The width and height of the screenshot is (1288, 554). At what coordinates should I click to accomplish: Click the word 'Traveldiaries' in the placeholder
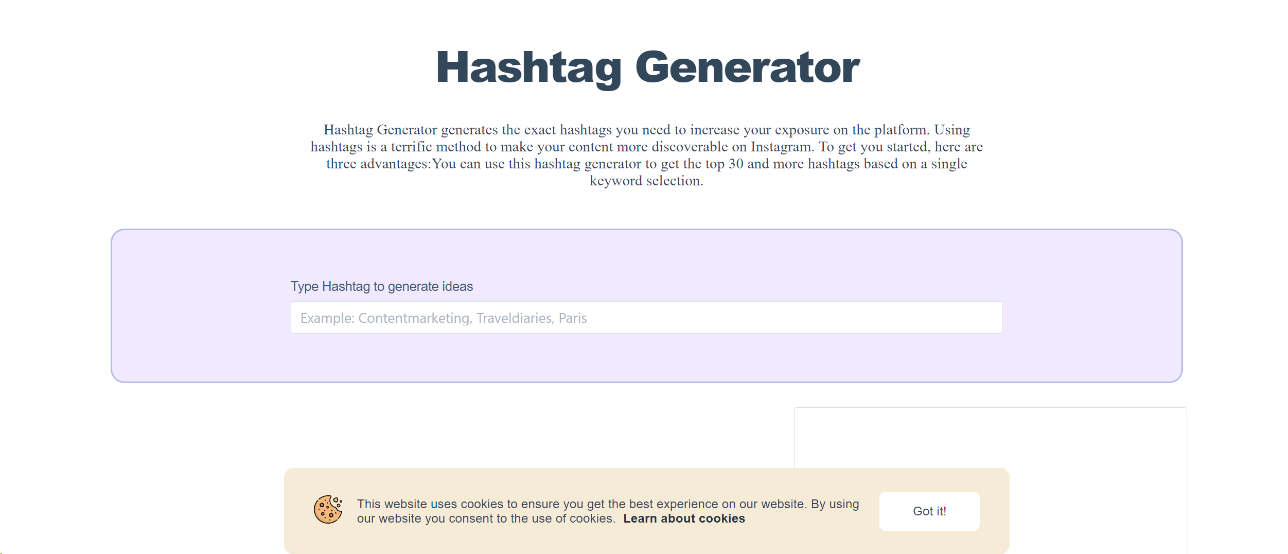point(515,318)
